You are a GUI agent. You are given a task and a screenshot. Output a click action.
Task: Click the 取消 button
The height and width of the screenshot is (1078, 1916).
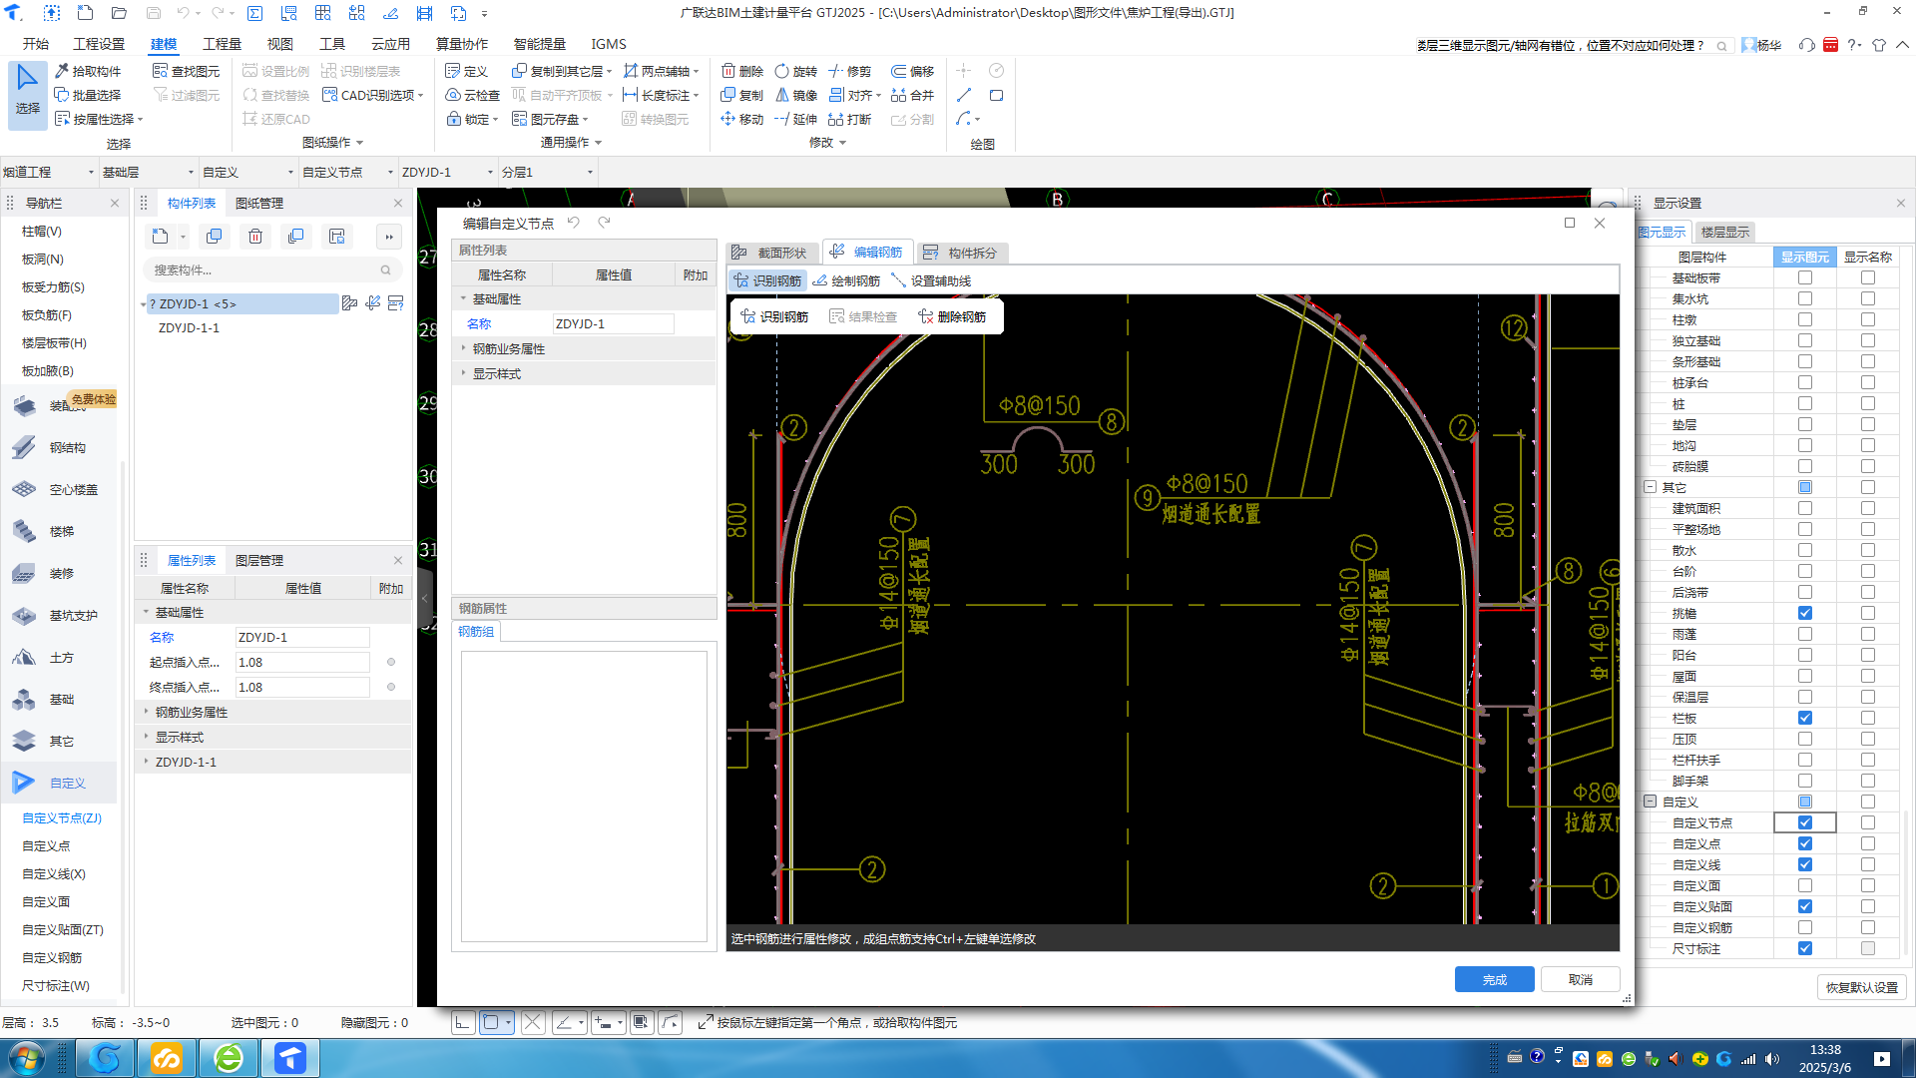click(x=1580, y=979)
